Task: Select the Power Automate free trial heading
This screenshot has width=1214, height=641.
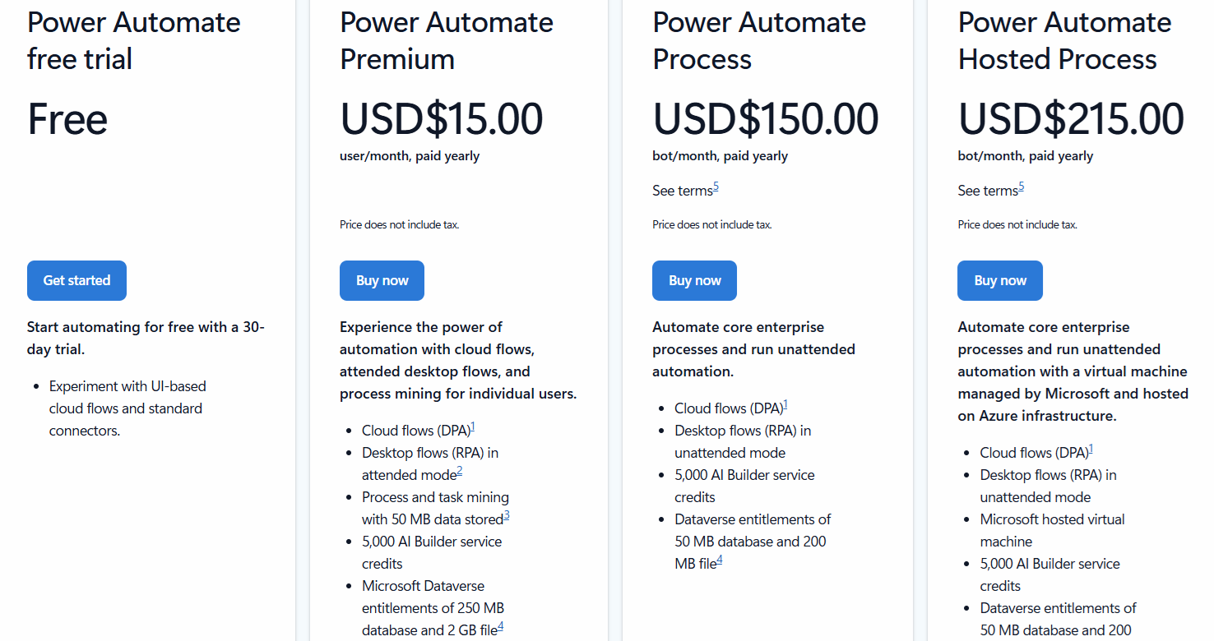Action: [x=133, y=41]
